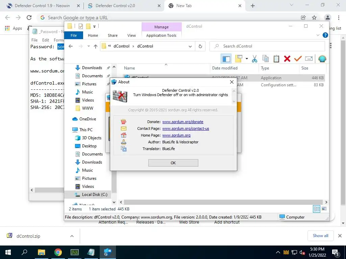Cut selection with scissors icon
Screen dimensions: 346x259
254,59
